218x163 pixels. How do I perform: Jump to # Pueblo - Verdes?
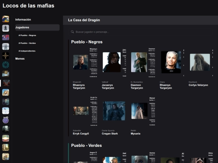click(27, 43)
